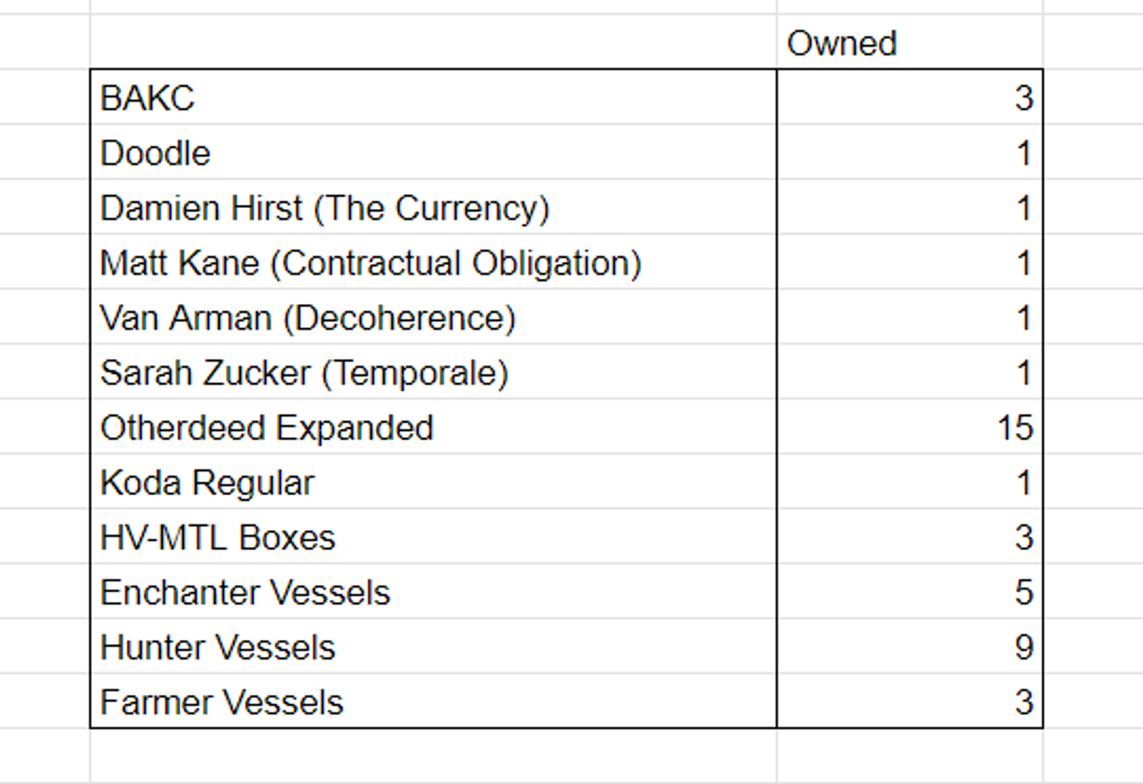
Task: Click the owned count for Farmer Vessels
Action: pos(1023,702)
